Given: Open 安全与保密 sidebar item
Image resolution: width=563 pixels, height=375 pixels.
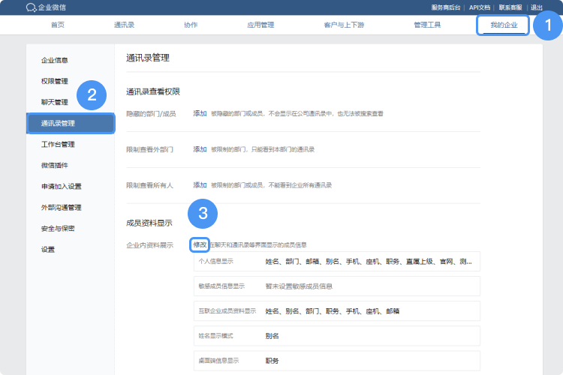Looking at the screenshot, I should [x=58, y=229].
